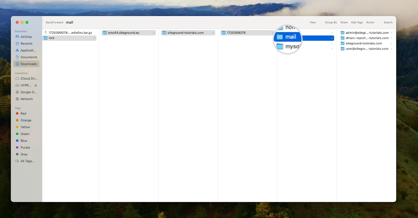Expand last column siteground-tutorials.com chevron
The height and width of the screenshot is (218, 418).
[x=391, y=43]
